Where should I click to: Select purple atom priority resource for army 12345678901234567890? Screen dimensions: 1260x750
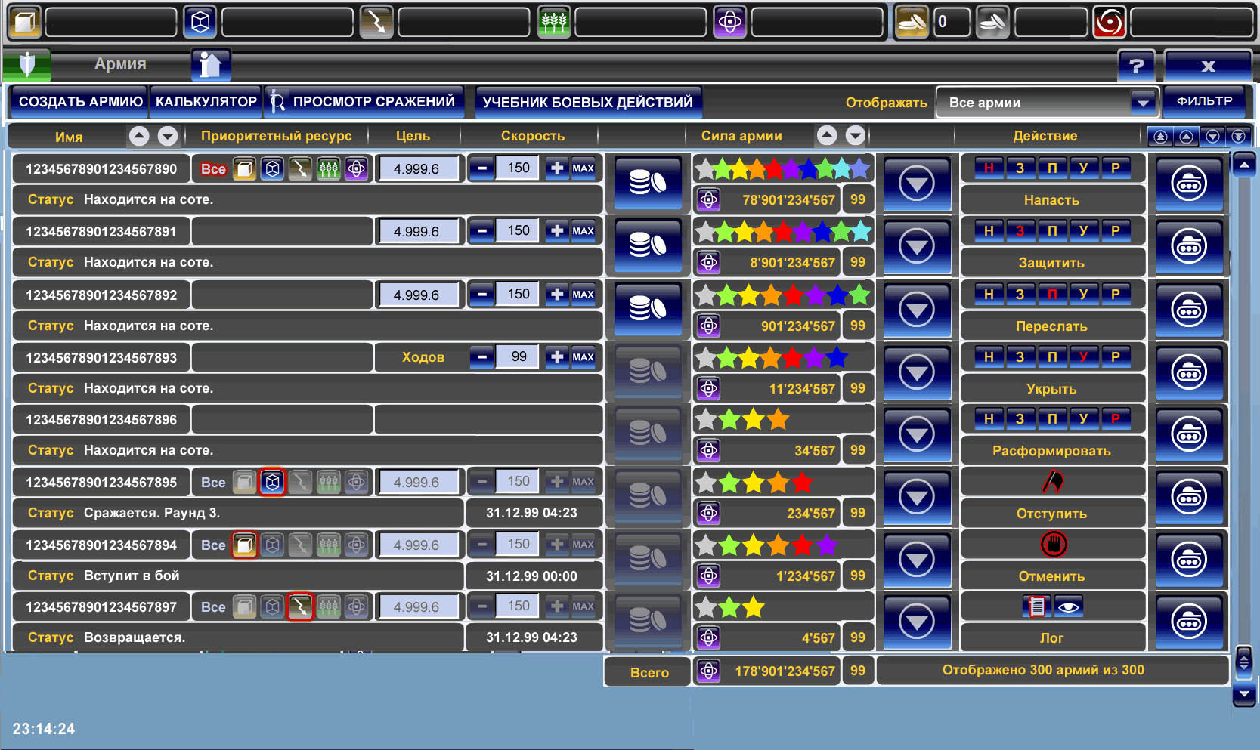pos(356,169)
